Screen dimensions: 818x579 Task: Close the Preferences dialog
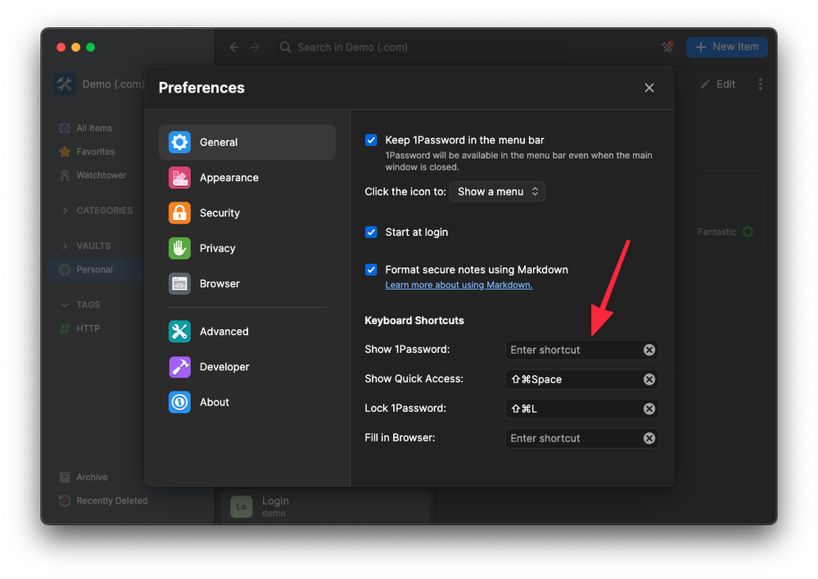(649, 88)
